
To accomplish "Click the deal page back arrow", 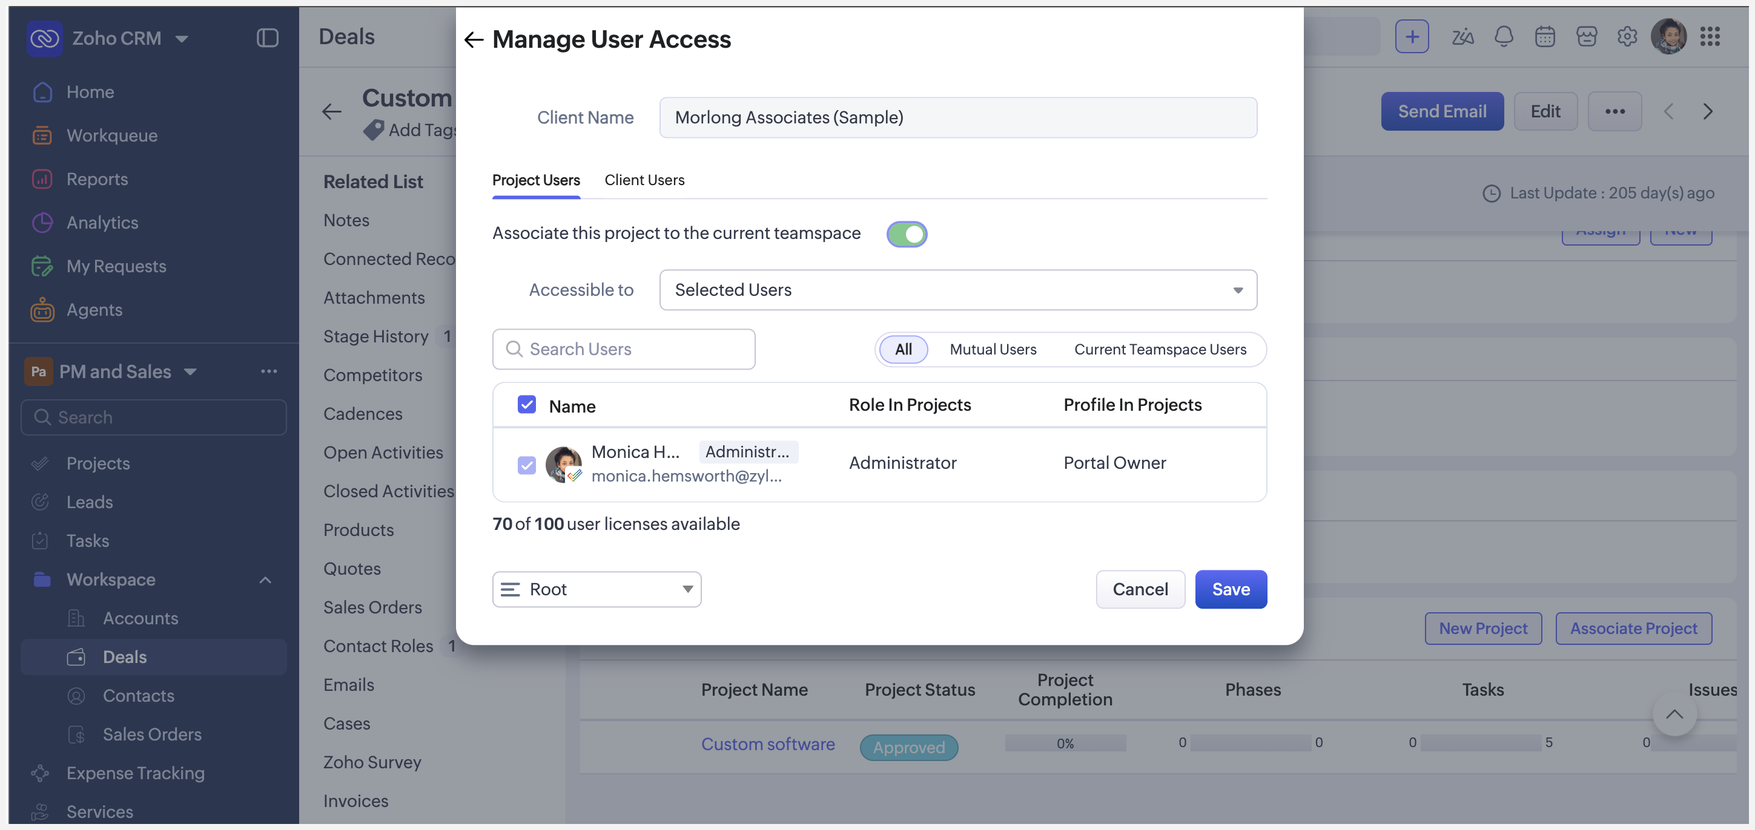I will (x=332, y=111).
